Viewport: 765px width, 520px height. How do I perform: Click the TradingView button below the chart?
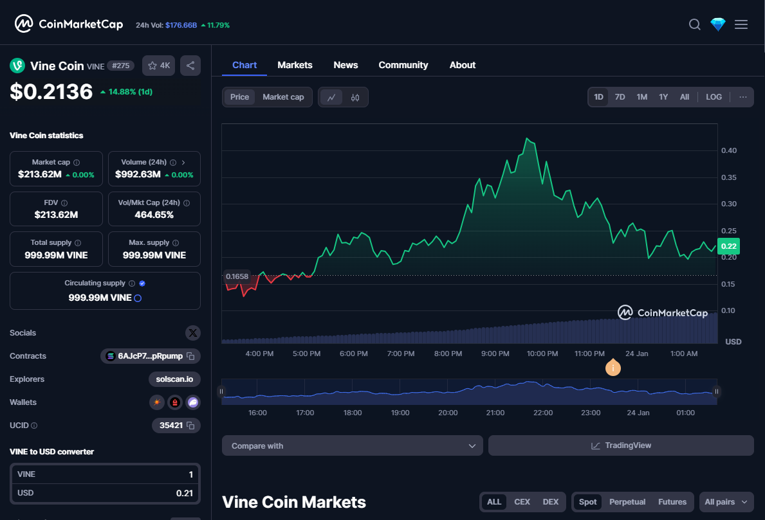[620, 445]
